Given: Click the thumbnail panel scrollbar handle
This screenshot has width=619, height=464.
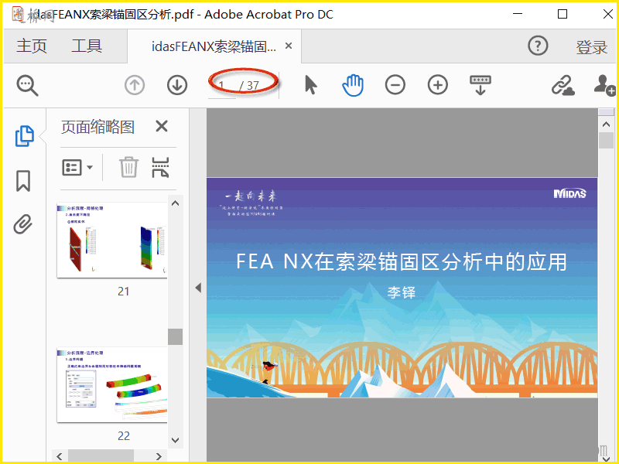Looking at the screenshot, I should click(x=176, y=336).
